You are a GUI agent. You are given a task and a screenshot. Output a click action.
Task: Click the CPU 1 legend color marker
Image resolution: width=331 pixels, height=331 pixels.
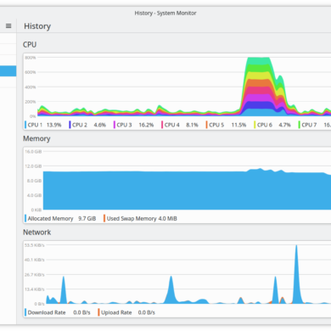click(x=25, y=125)
